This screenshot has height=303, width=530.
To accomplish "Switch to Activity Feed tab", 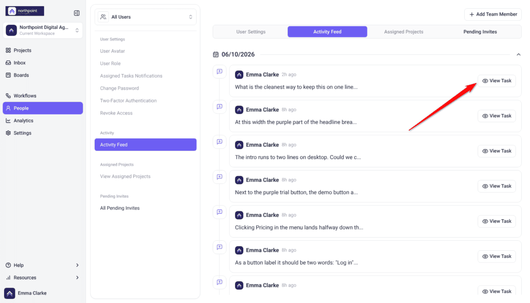I will point(327,32).
